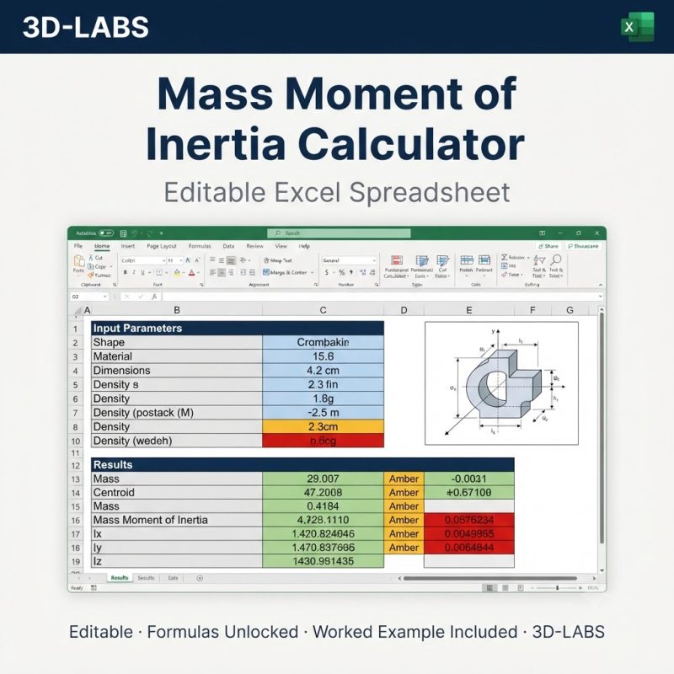Click the Percent Style icon
The image size is (674, 674).
(x=342, y=272)
